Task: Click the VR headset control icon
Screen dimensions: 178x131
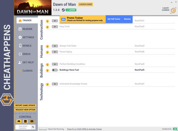Action: (x=26, y=121)
